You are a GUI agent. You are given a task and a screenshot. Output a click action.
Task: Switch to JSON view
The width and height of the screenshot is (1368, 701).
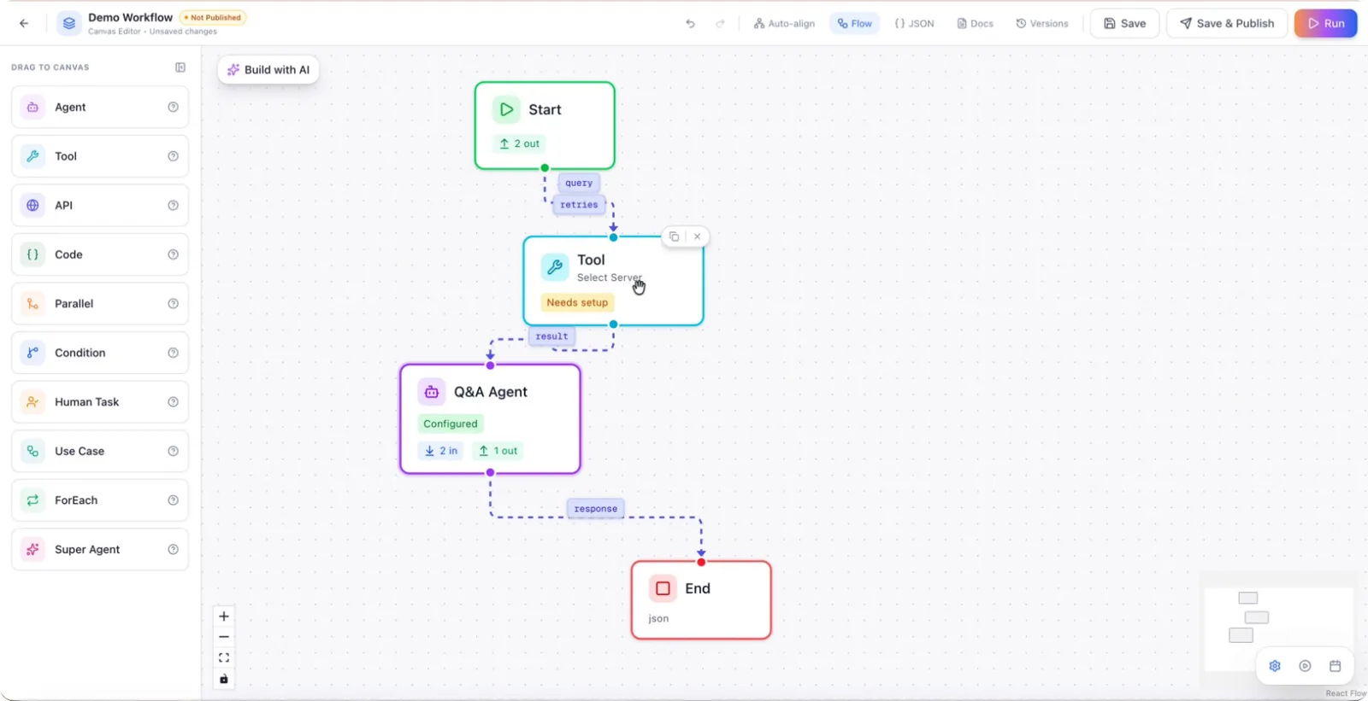(x=914, y=24)
